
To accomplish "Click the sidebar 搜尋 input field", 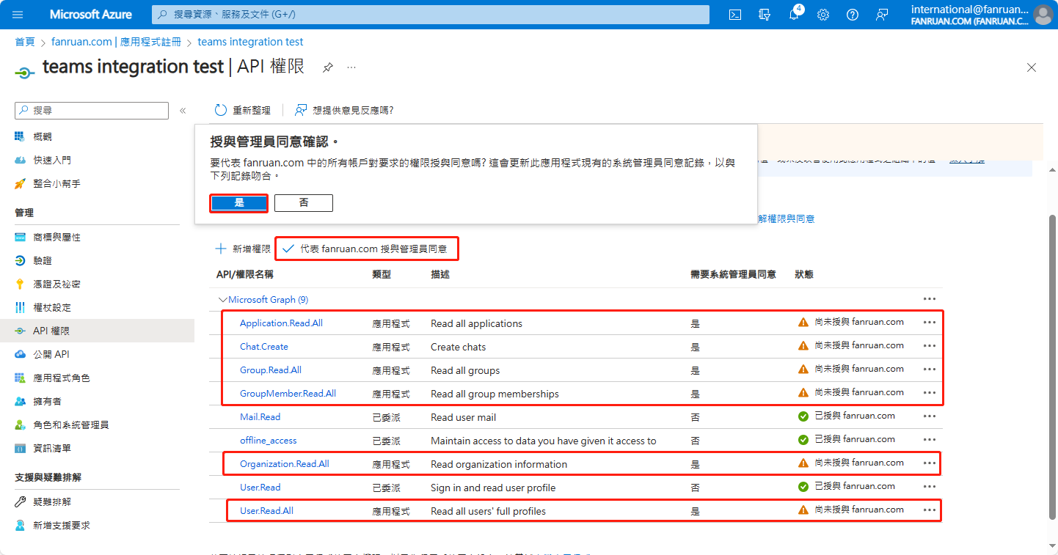I will coord(92,110).
